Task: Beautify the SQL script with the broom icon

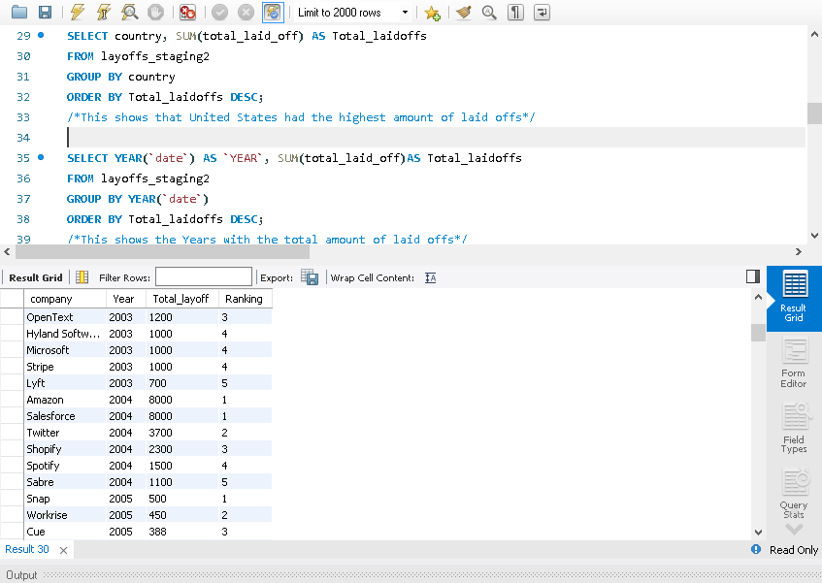Action: 463,13
